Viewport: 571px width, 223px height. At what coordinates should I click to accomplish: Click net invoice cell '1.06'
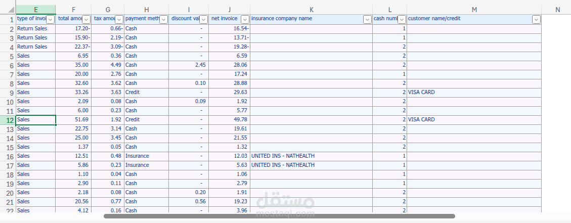click(x=230, y=174)
